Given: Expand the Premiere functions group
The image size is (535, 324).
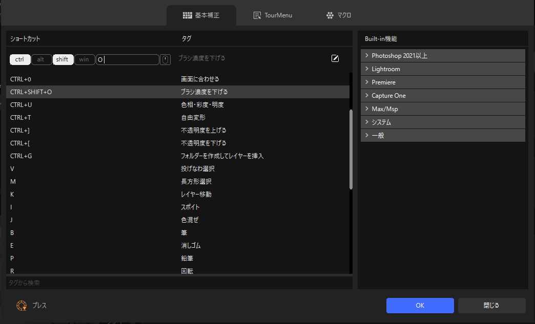Looking at the screenshot, I should [x=443, y=82].
